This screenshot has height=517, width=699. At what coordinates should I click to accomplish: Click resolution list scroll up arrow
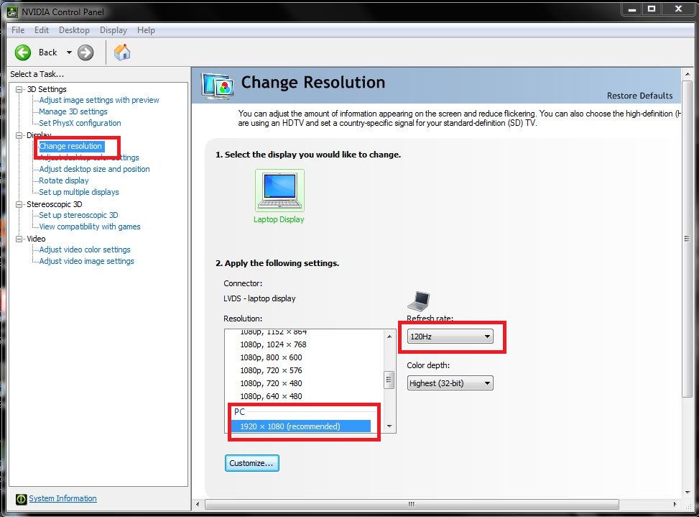coord(389,337)
